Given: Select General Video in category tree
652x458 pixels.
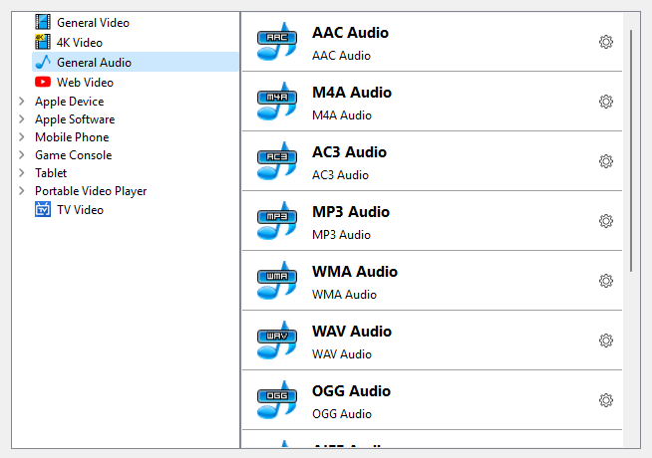Looking at the screenshot, I should click(x=93, y=23).
